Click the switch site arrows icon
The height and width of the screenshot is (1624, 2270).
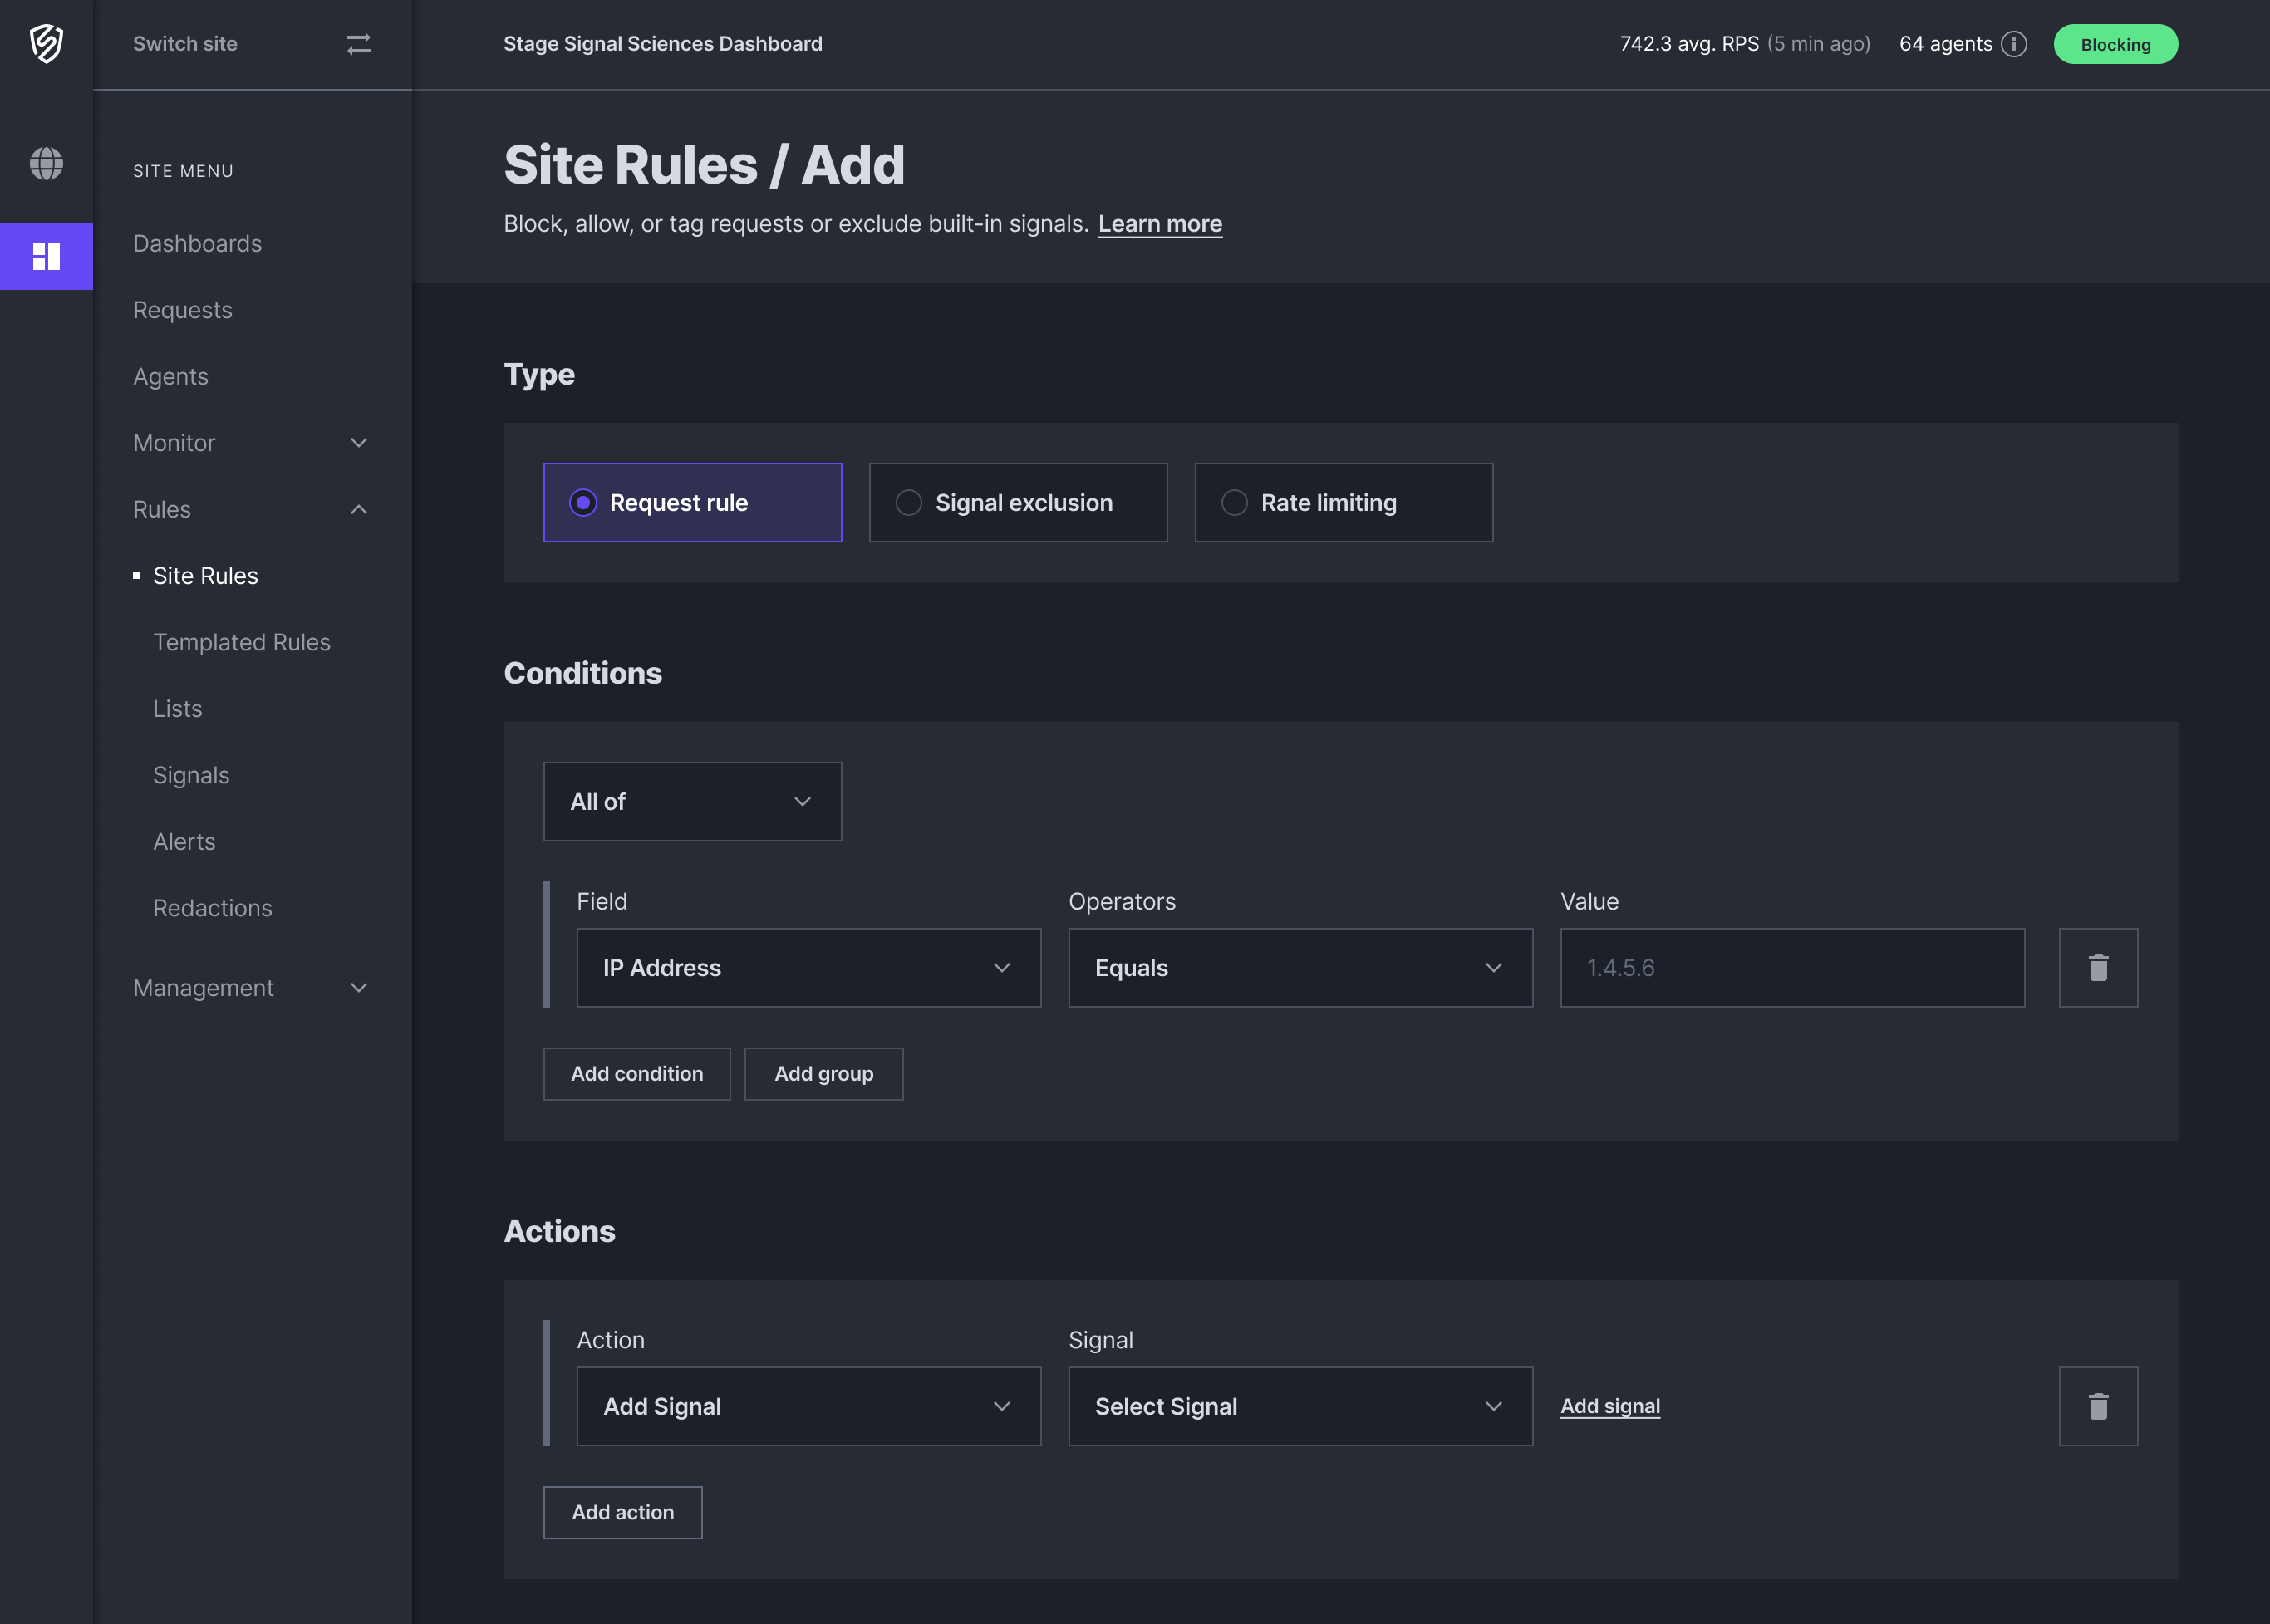click(359, 44)
